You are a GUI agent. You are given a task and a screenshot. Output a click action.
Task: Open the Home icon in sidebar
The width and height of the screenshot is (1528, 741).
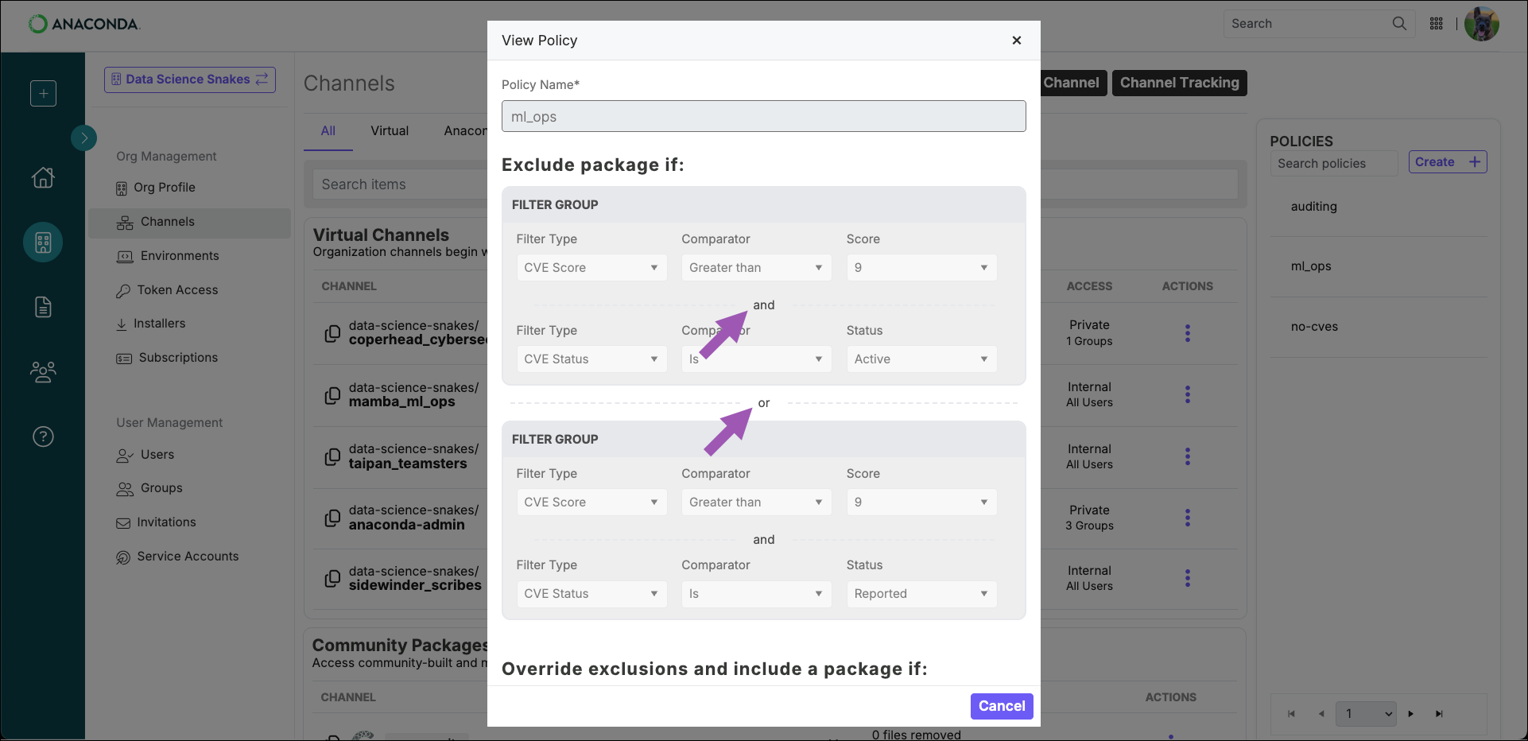[43, 177]
